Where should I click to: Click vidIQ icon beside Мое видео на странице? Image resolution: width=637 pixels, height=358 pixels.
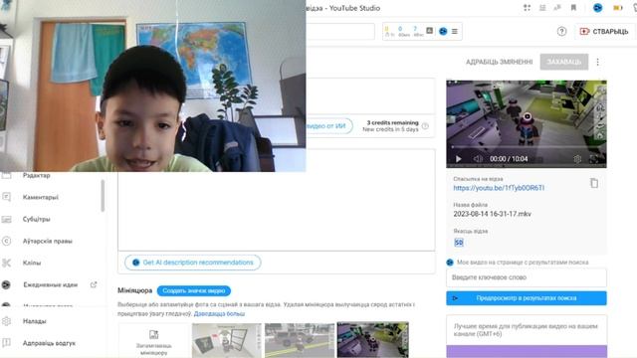(450, 263)
